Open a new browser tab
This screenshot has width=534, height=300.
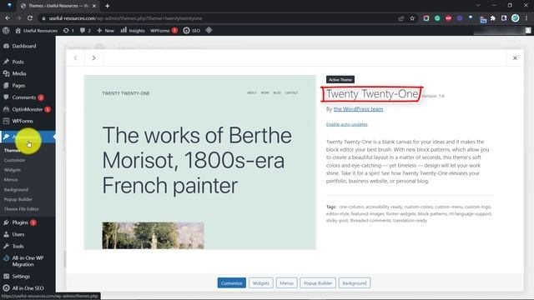(108, 6)
